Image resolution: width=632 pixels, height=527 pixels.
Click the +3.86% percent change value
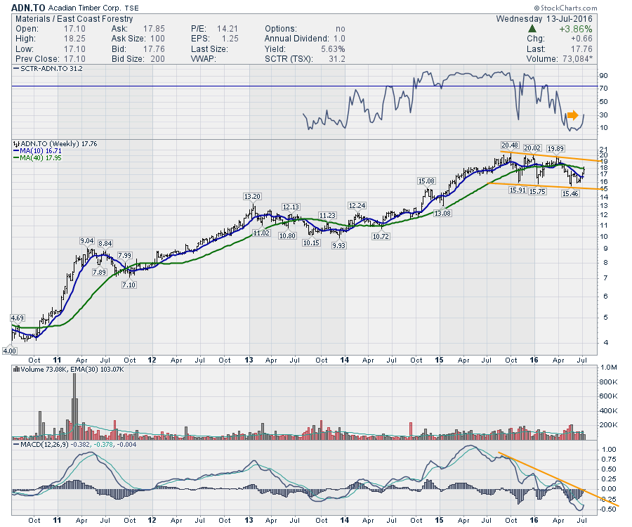click(576, 29)
